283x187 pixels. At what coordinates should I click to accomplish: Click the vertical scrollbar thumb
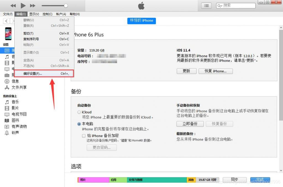pyautogui.click(x=281, y=75)
